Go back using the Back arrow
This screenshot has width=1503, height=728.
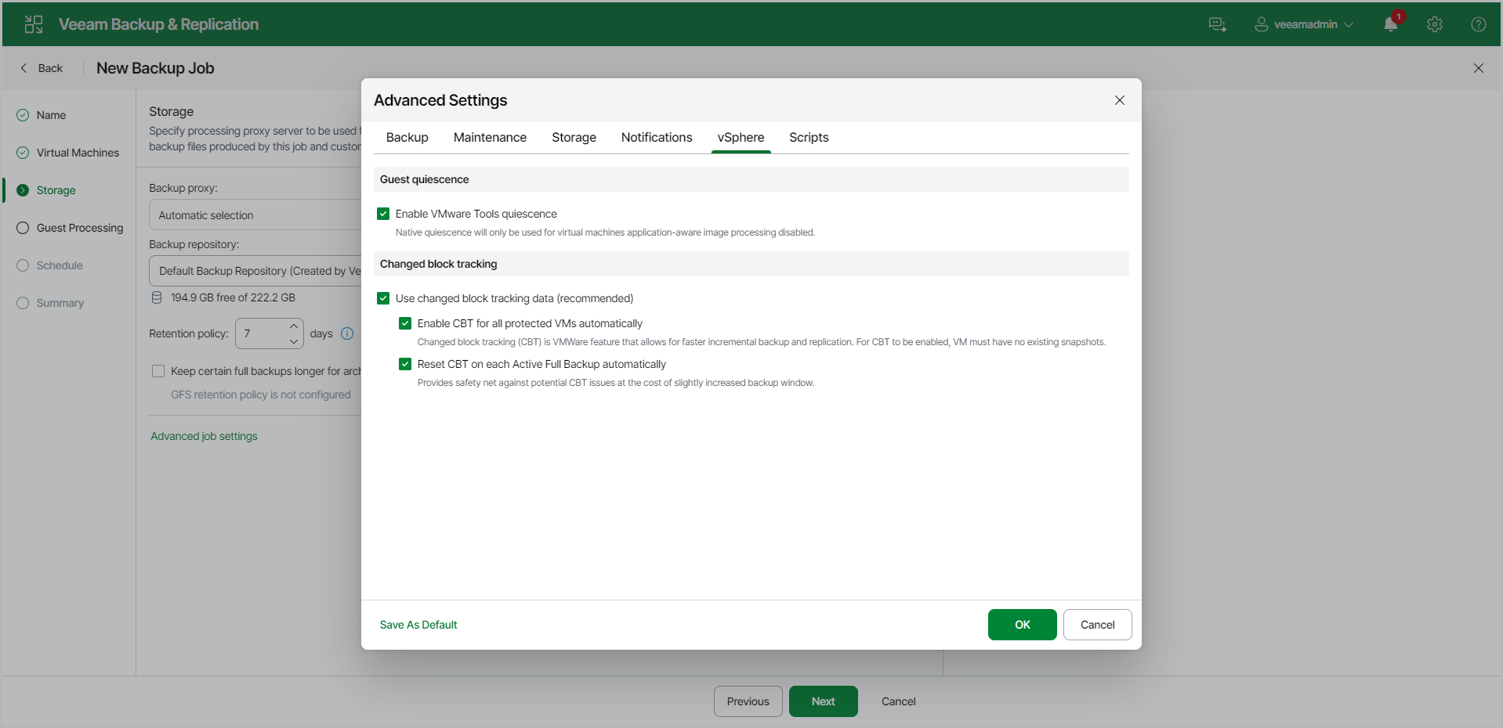41,68
